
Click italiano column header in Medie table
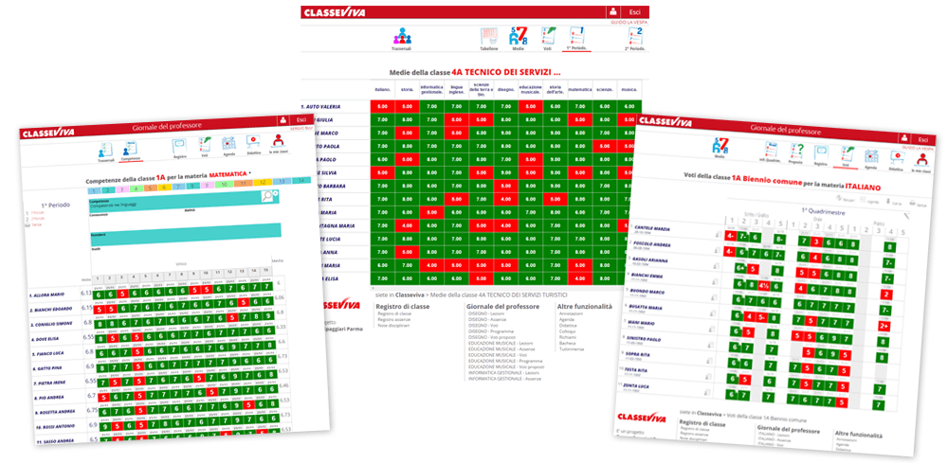pos(382,89)
